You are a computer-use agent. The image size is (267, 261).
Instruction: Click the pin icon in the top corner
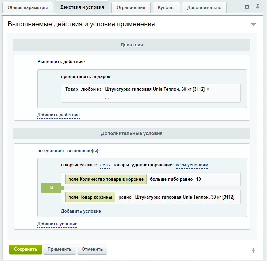pyautogui.click(x=257, y=6)
